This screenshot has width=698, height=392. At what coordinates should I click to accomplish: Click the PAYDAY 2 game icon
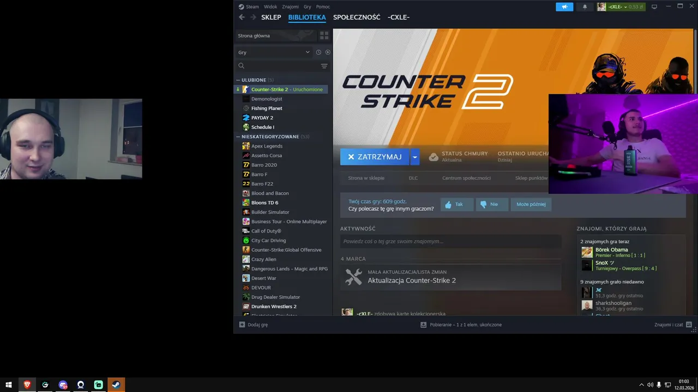pos(246,118)
